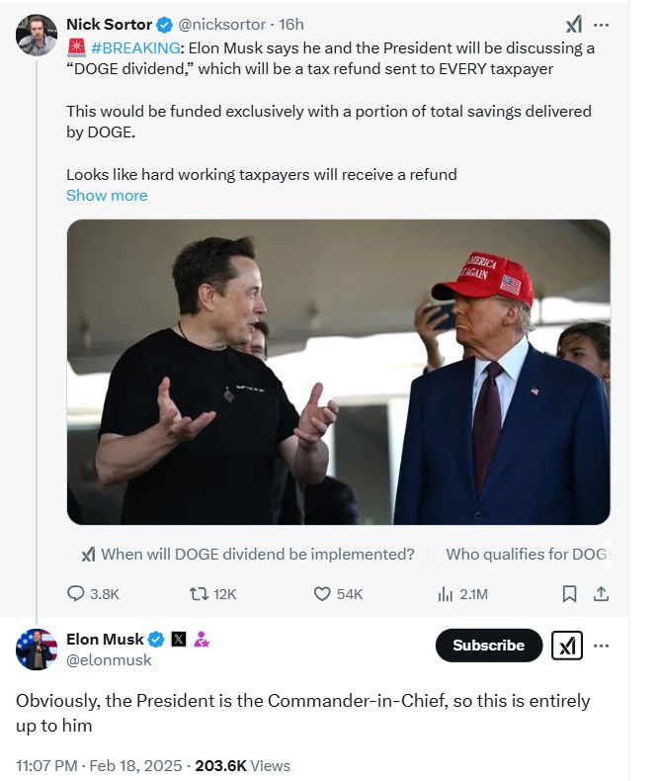Screen dimensions: 658x781
Task: Open Nick Sortor's profile picture
Action: (37, 36)
